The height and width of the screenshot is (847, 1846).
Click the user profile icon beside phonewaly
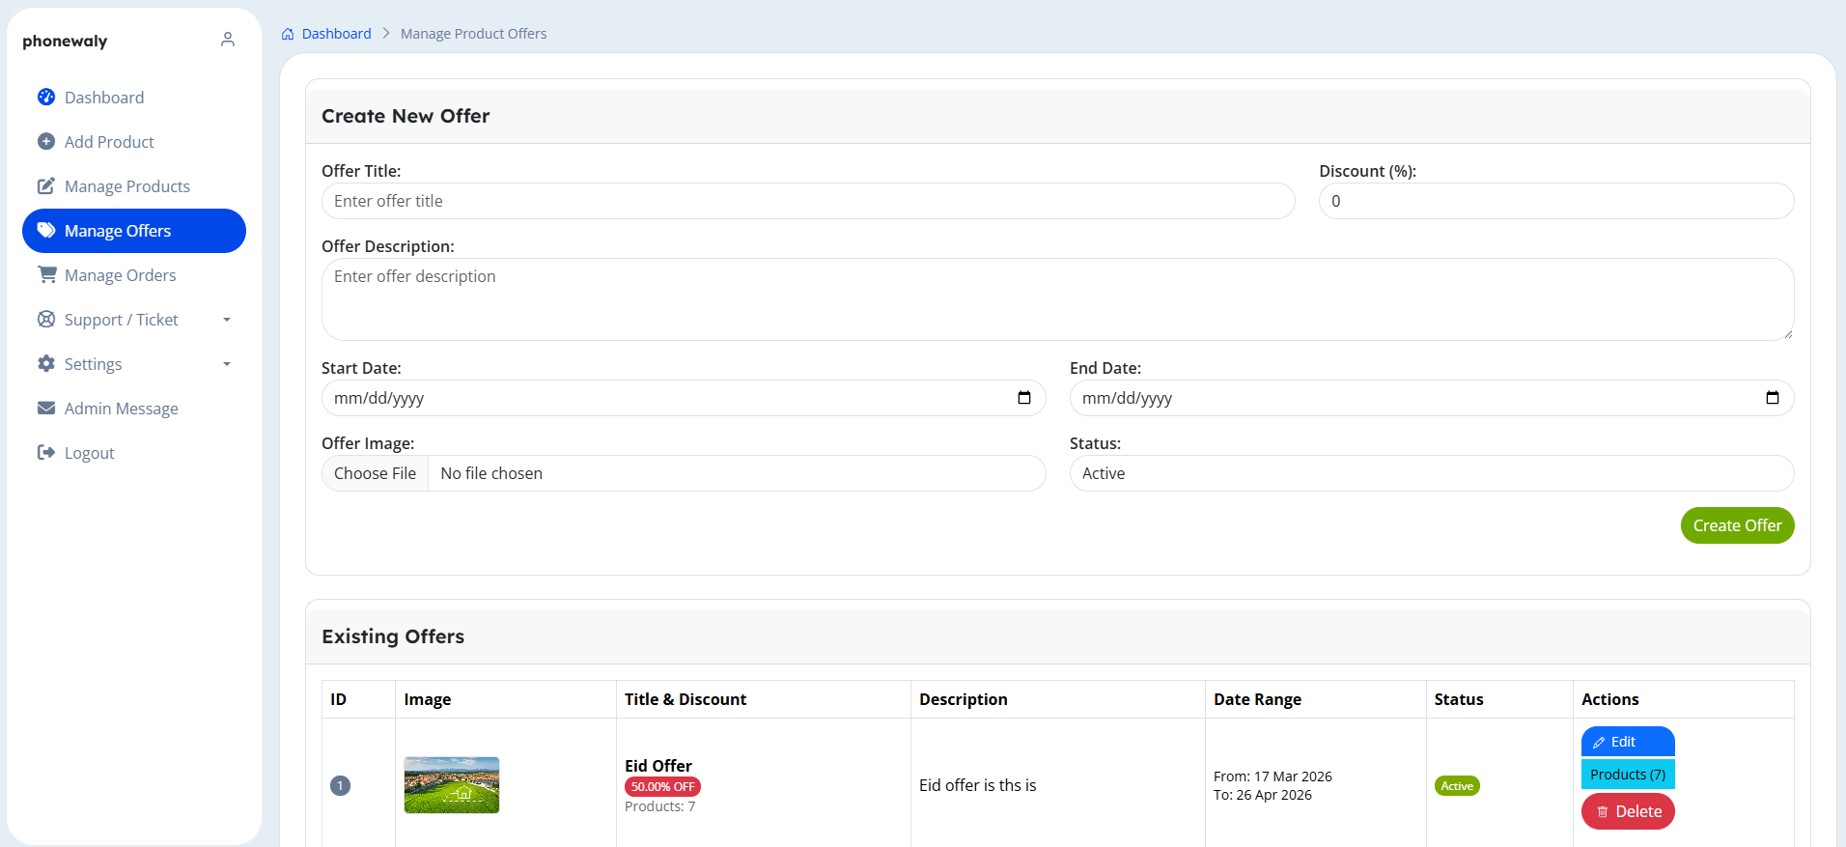(228, 40)
